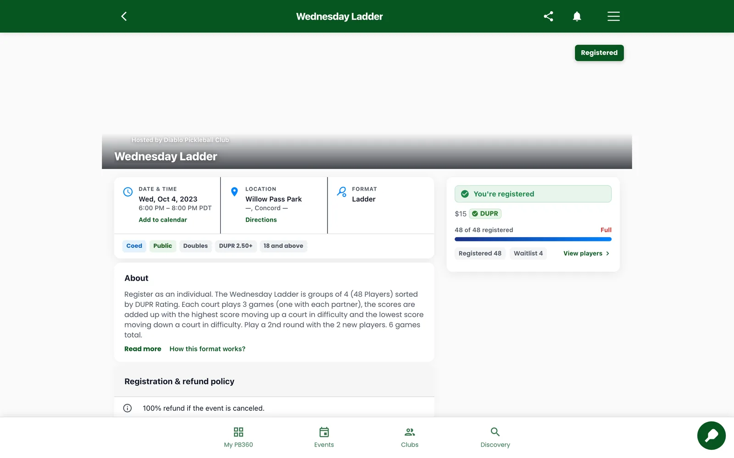Viewport: 734px width, 458px height.
Task: Select the Registered 48 chip
Action: [x=480, y=253]
